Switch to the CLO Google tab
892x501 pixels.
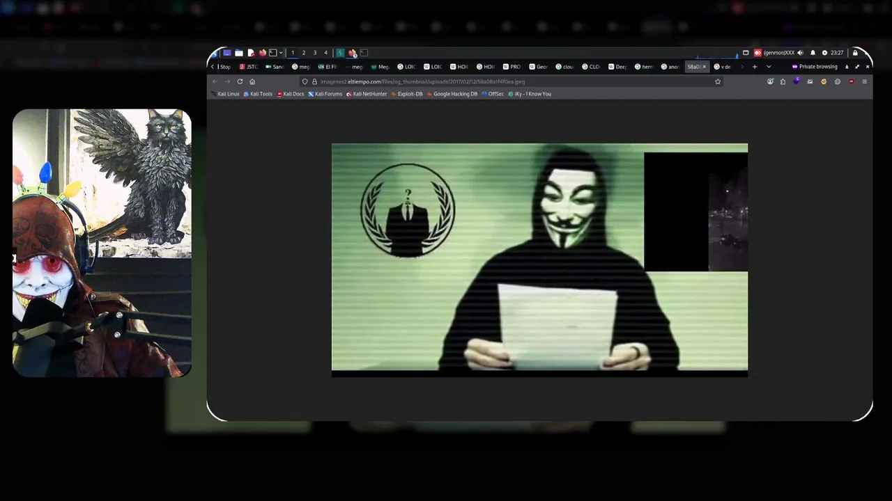coord(591,67)
